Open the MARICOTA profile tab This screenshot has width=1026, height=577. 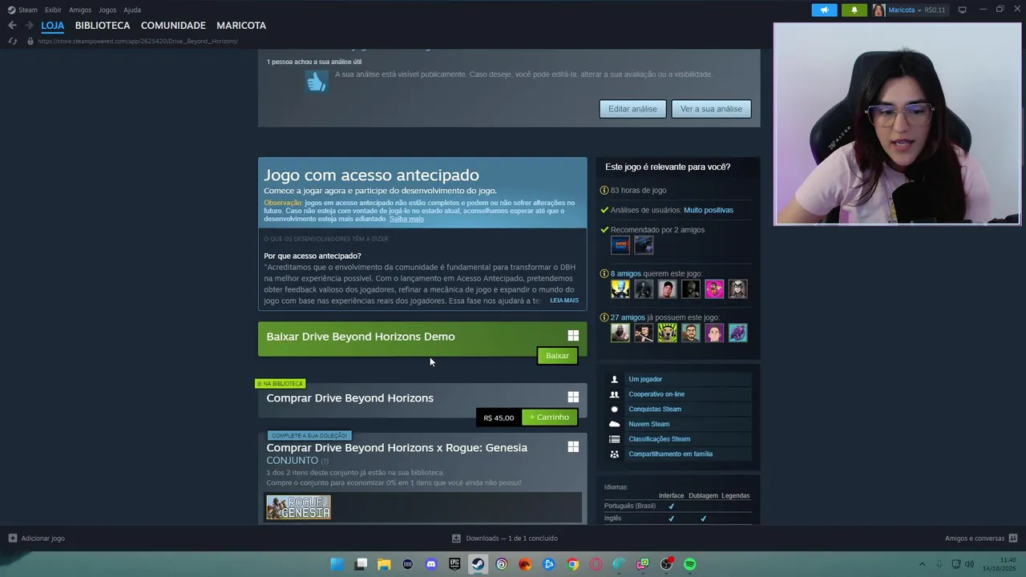tap(241, 26)
